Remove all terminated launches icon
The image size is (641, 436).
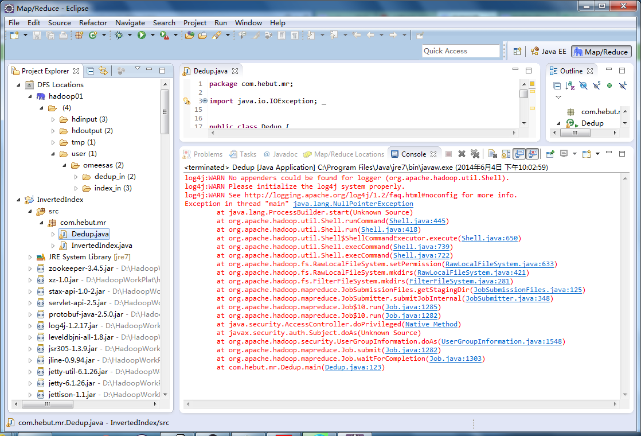pos(475,154)
